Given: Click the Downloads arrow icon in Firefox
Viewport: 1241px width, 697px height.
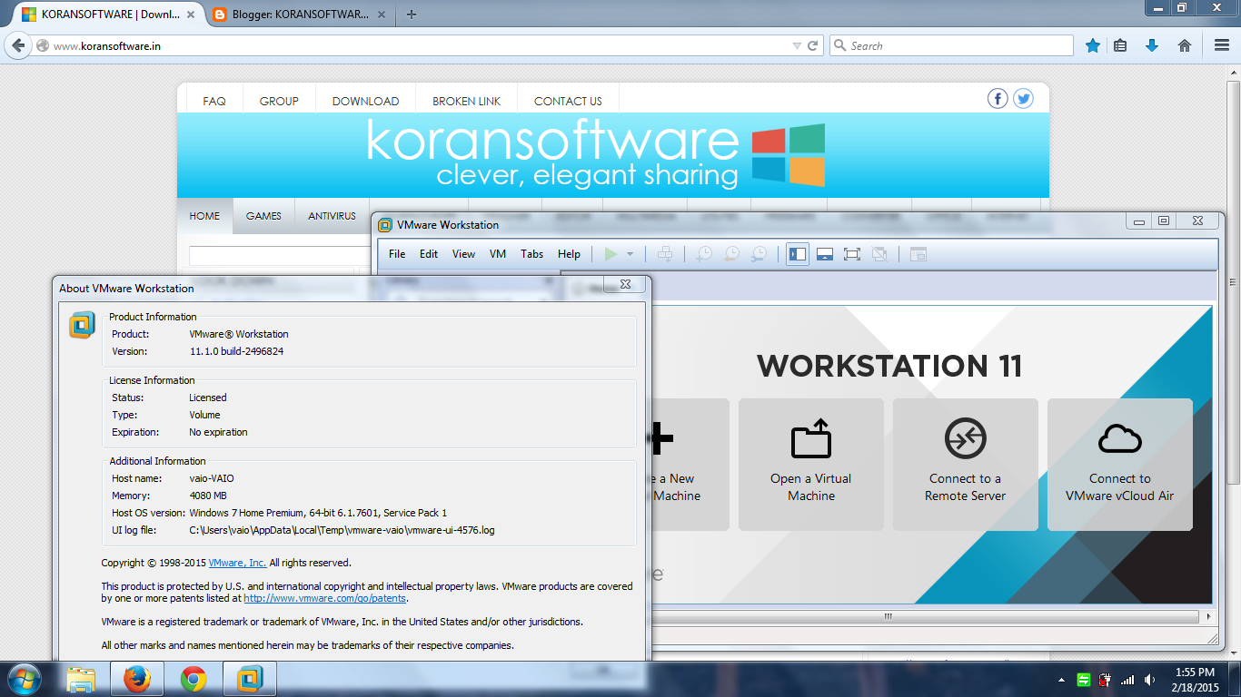Looking at the screenshot, I should point(1152,45).
